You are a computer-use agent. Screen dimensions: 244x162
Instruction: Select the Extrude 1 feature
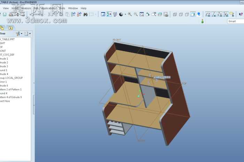[4, 59]
